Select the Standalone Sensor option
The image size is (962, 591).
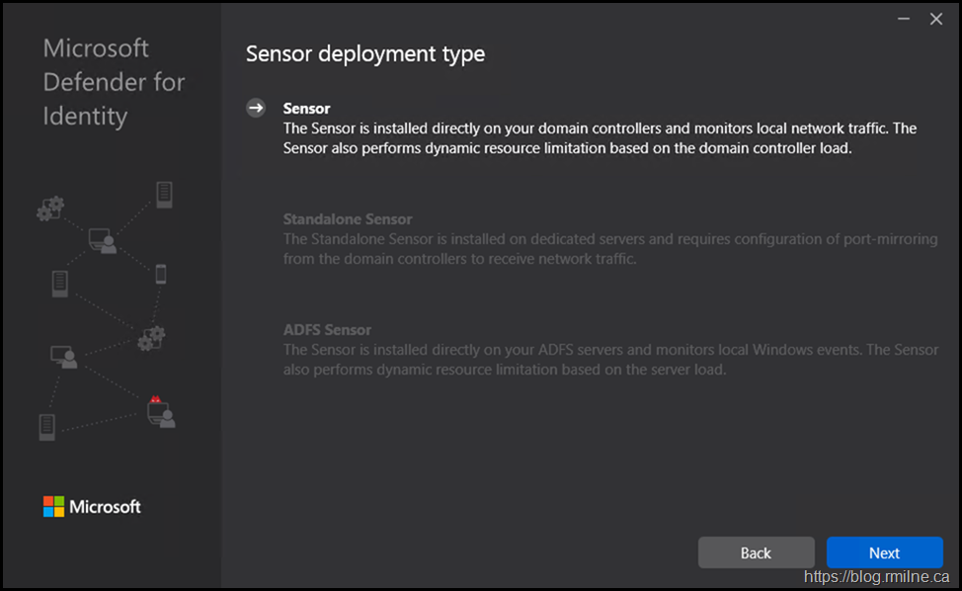(348, 219)
